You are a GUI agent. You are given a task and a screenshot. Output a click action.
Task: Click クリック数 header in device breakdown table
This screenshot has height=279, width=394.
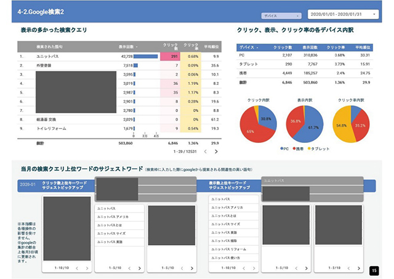[283, 47]
